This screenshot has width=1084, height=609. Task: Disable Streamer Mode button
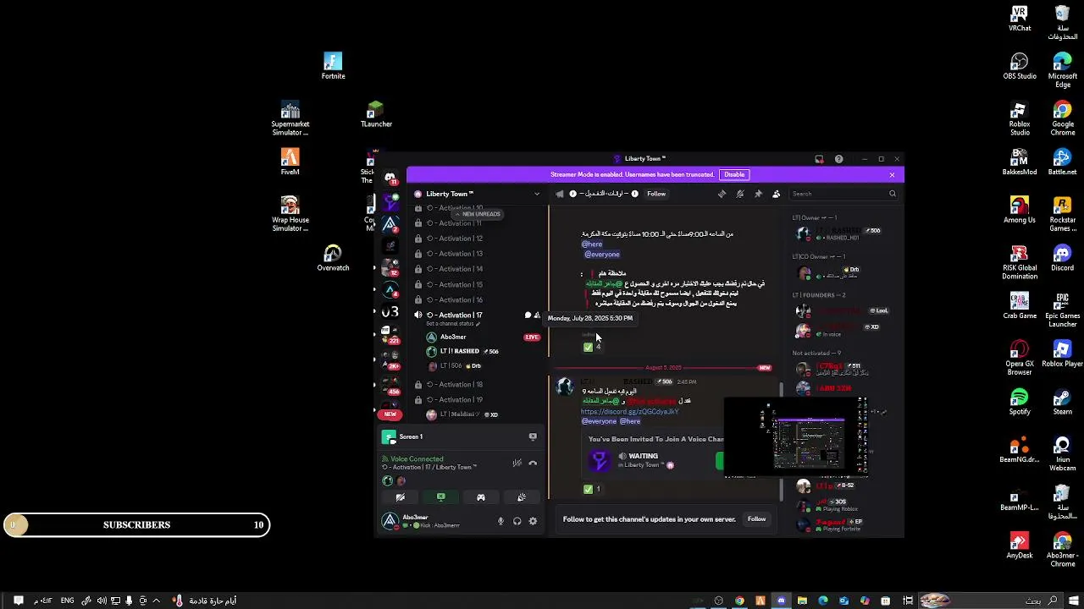(x=734, y=174)
